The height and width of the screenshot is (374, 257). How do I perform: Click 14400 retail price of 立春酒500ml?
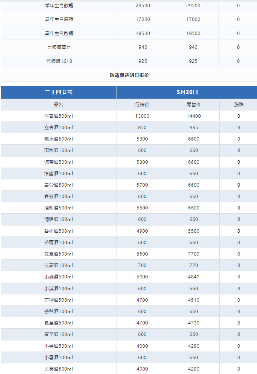[x=193, y=116]
